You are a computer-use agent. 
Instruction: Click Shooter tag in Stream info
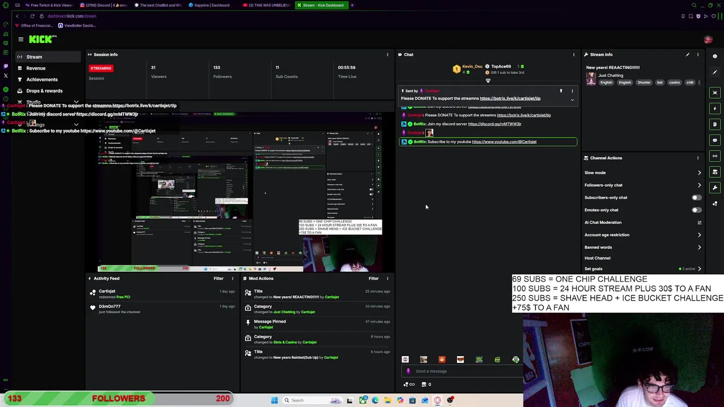tap(644, 83)
